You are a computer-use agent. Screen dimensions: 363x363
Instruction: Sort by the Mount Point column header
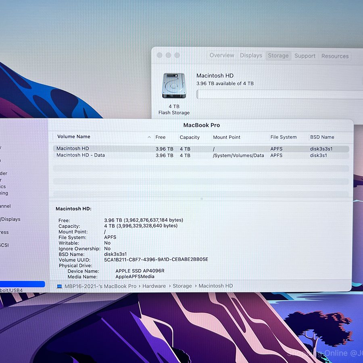pyautogui.click(x=227, y=137)
